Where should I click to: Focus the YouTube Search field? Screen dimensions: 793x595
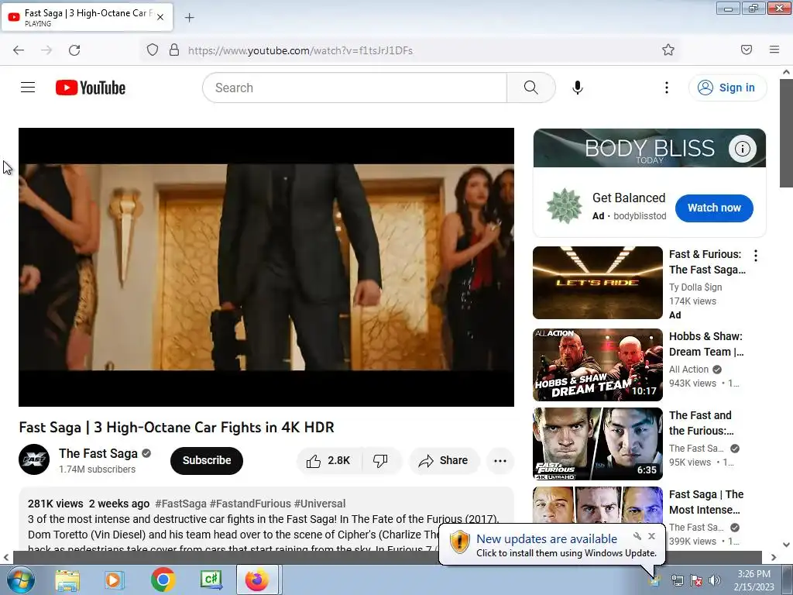tap(355, 88)
